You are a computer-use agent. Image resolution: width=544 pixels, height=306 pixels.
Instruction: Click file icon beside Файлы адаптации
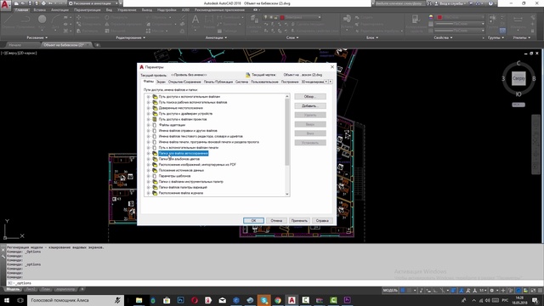point(155,125)
